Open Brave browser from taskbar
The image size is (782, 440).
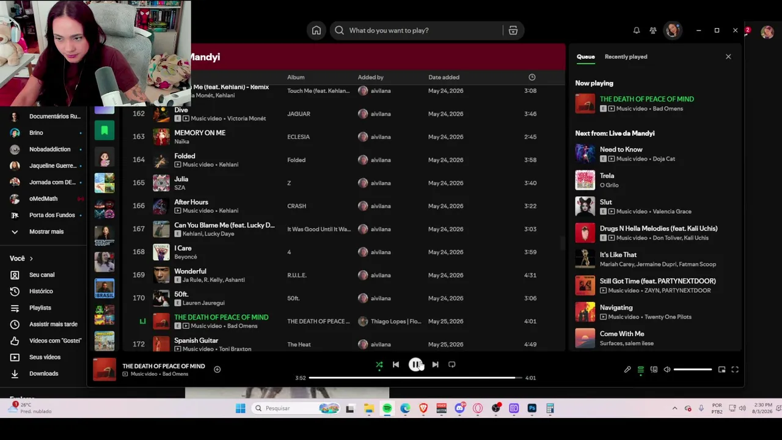click(423, 409)
